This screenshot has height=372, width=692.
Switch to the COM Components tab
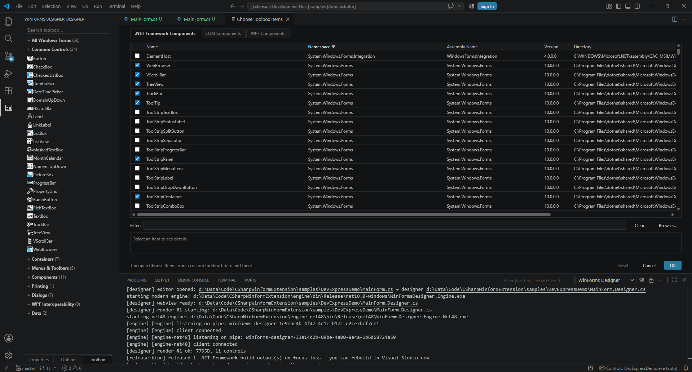[x=223, y=34]
